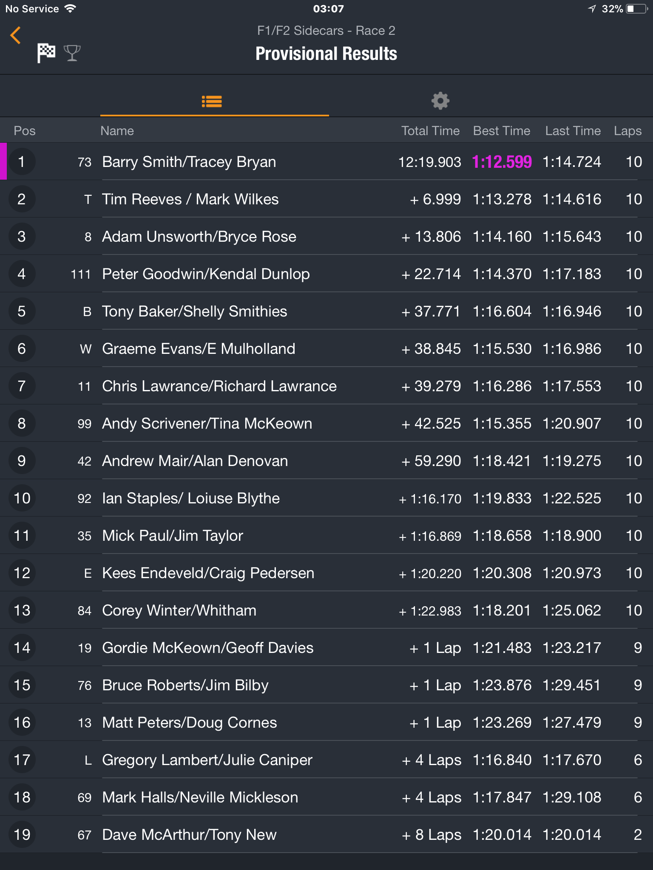
Task: Tap the Total Time column header
Action: [x=430, y=131]
